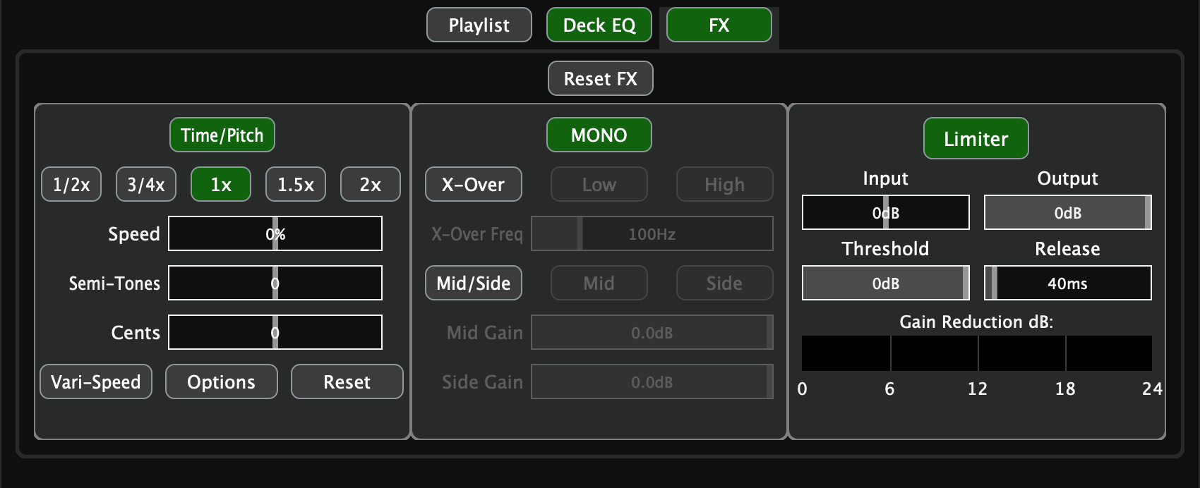Adjust the Semi-Tones slider
Viewport: 1200px width, 488px height.
pyautogui.click(x=275, y=283)
